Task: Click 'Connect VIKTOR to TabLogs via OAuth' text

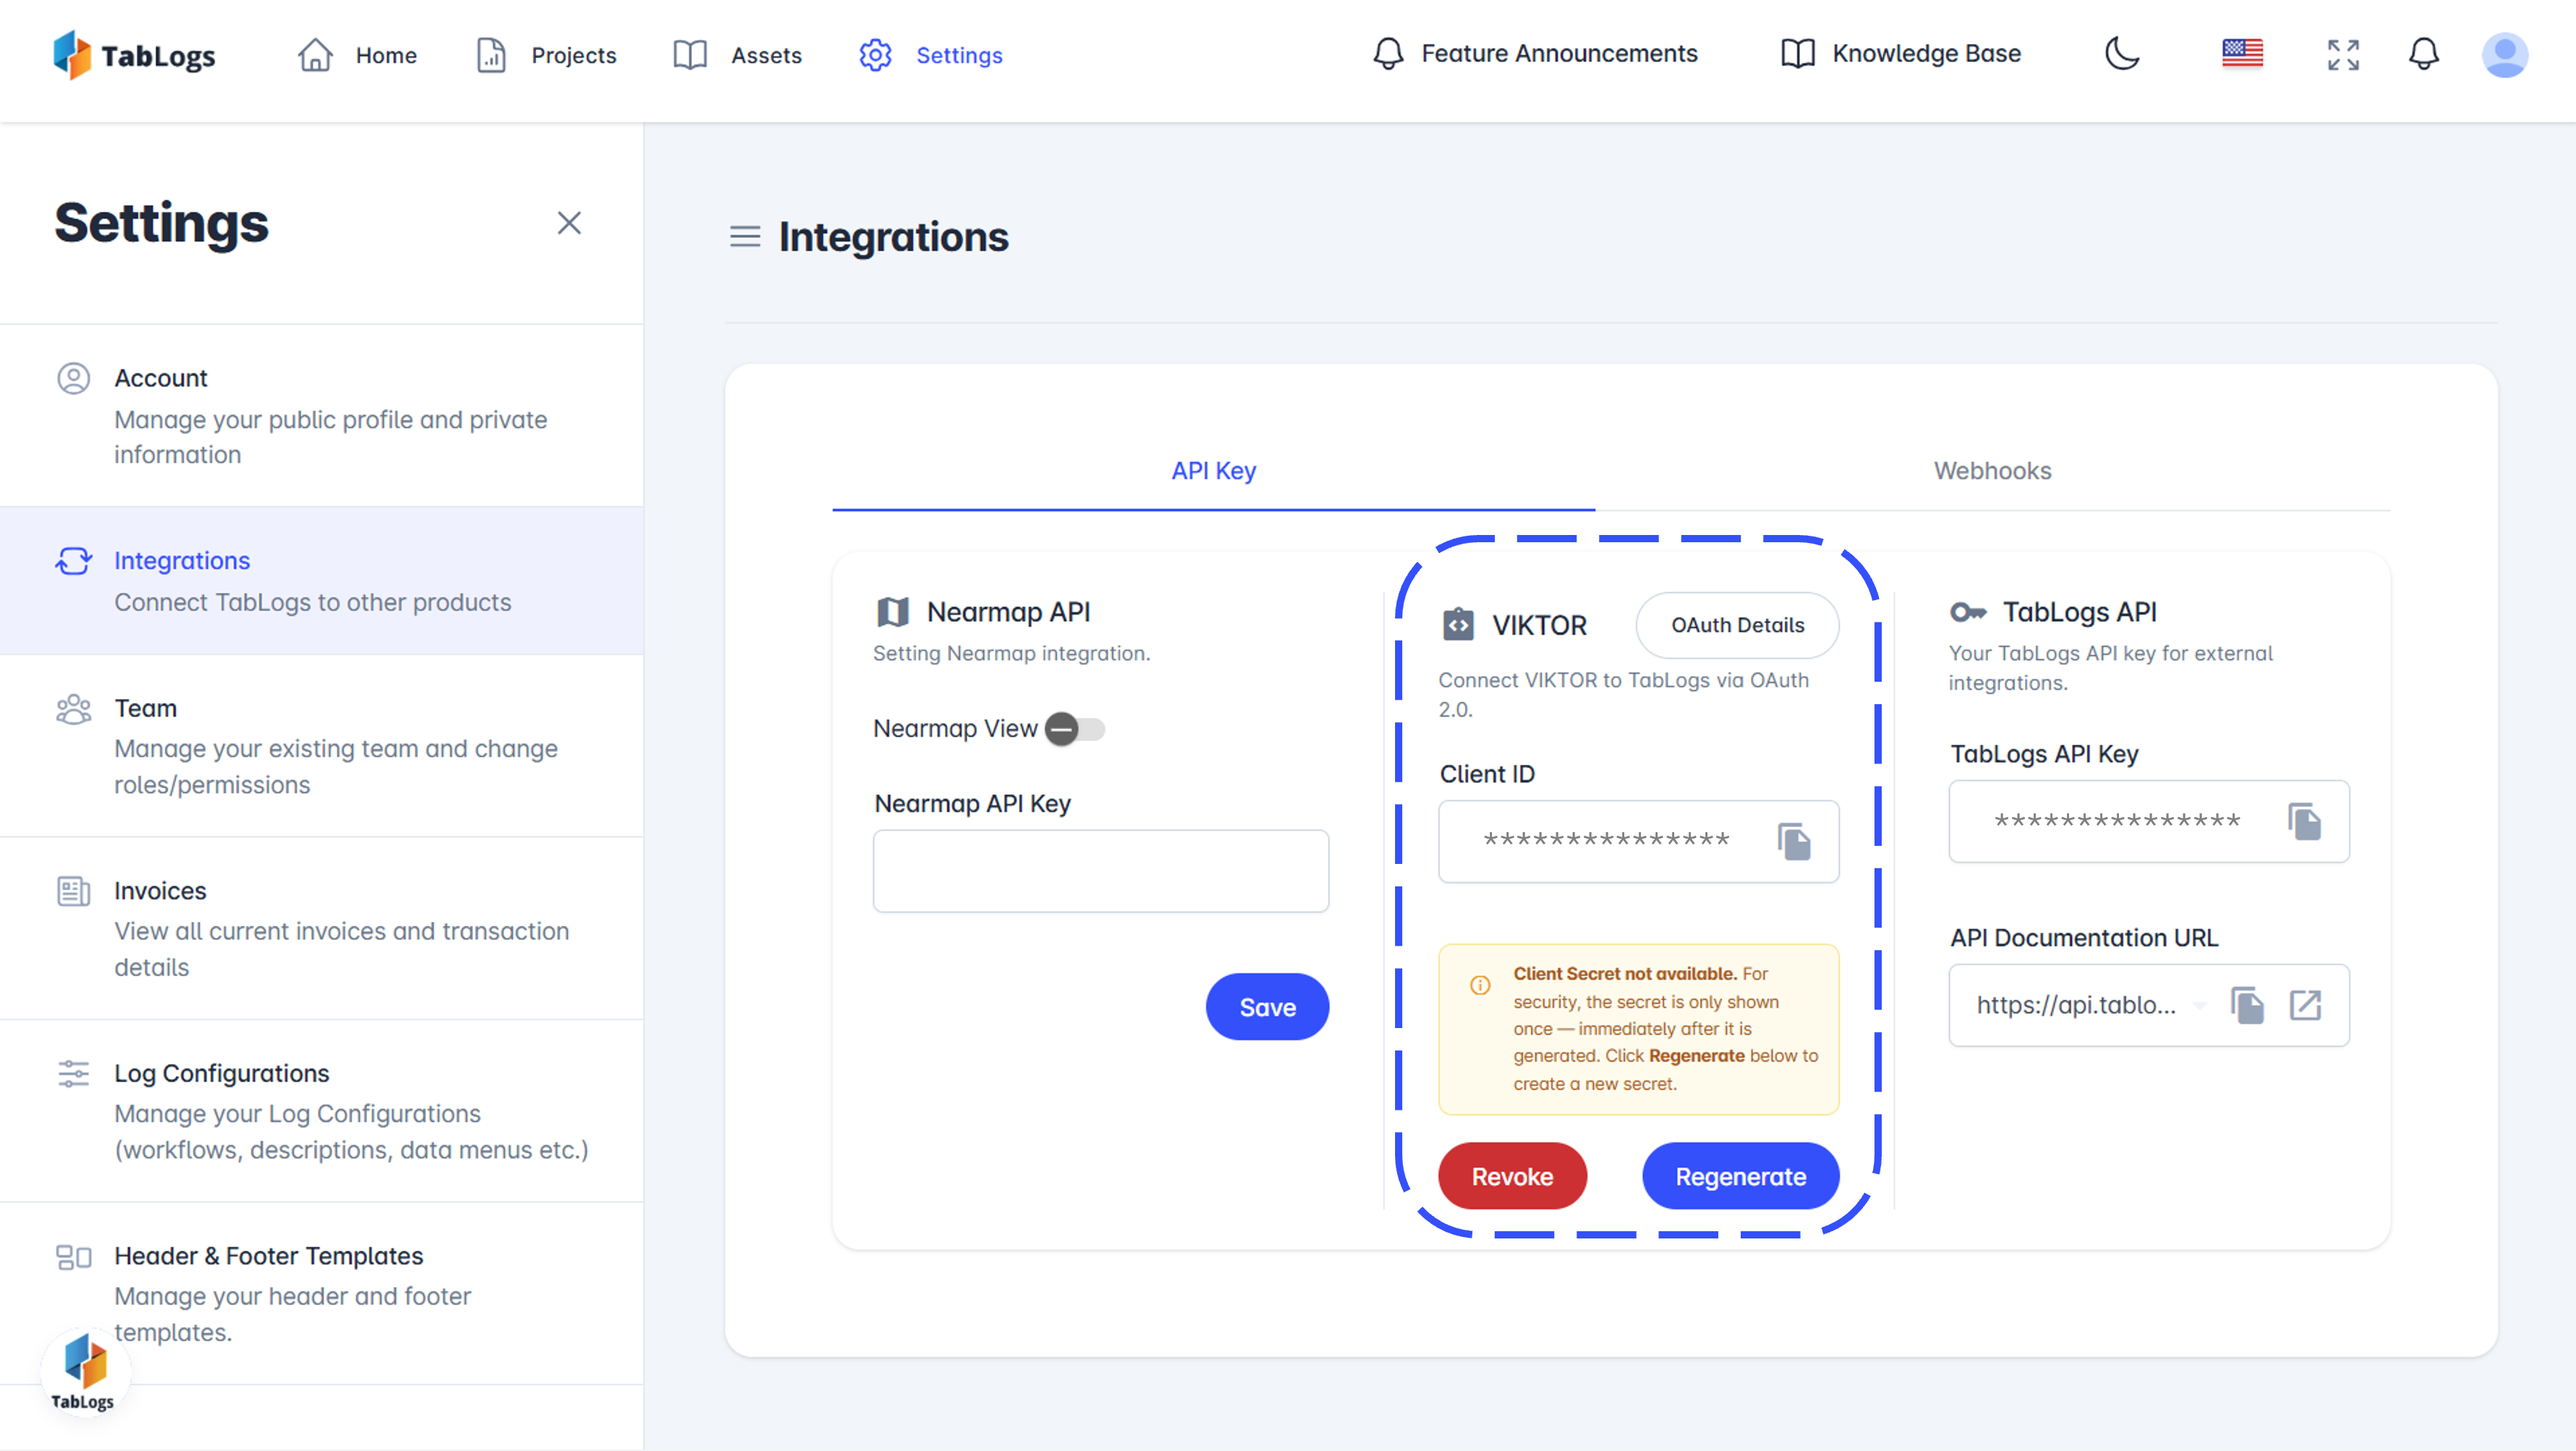Action: pyautogui.click(x=1623, y=680)
